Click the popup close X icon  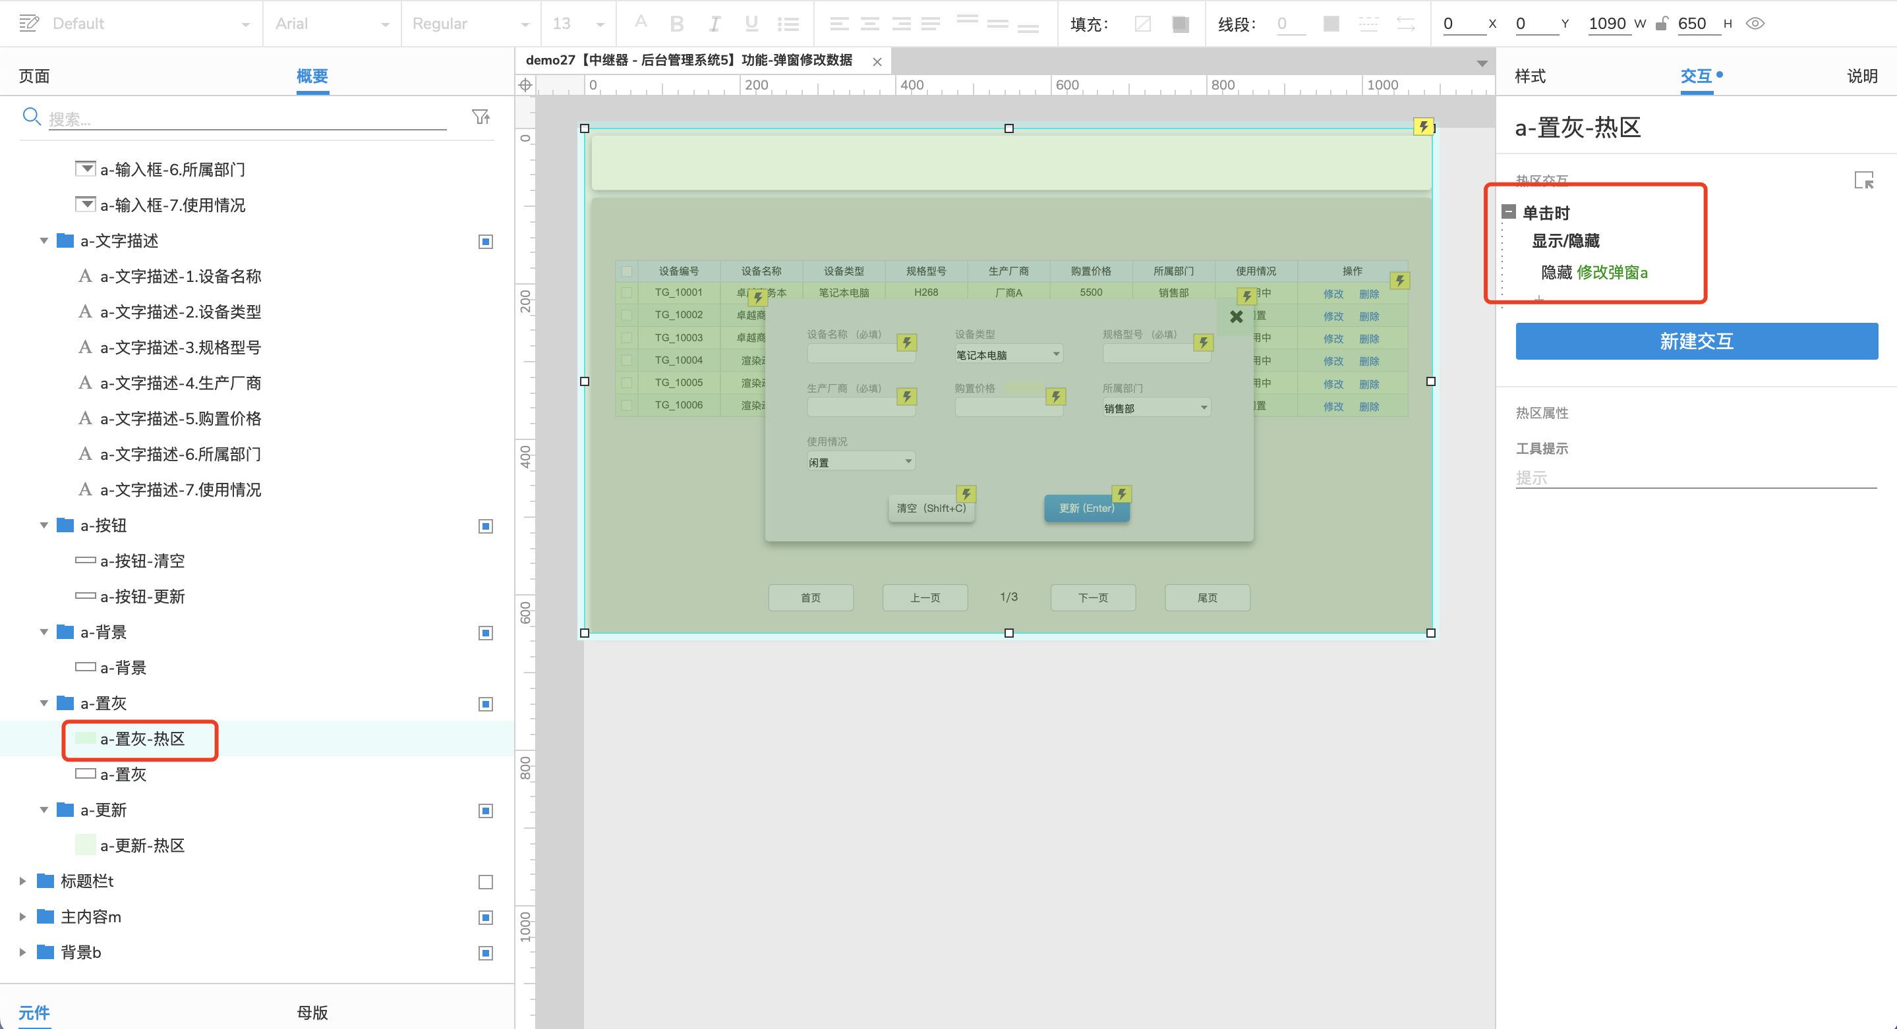pyautogui.click(x=1237, y=316)
